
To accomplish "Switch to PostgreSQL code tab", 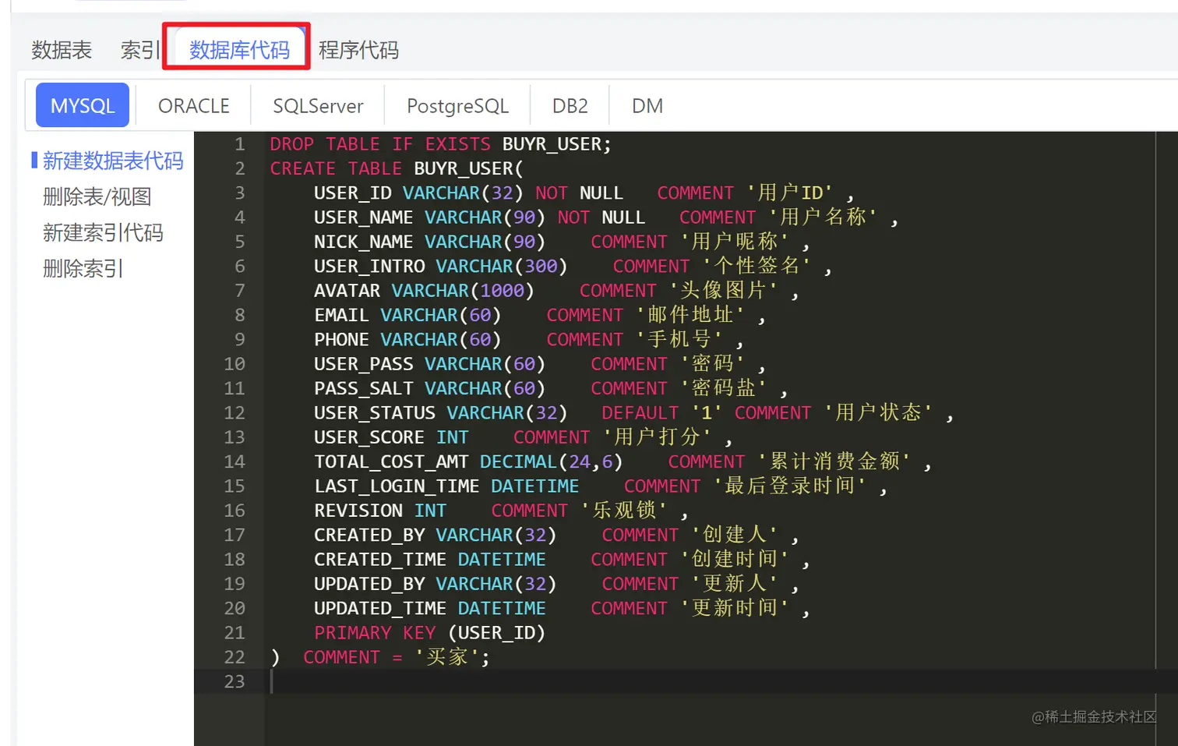I will [x=457, y=105].
